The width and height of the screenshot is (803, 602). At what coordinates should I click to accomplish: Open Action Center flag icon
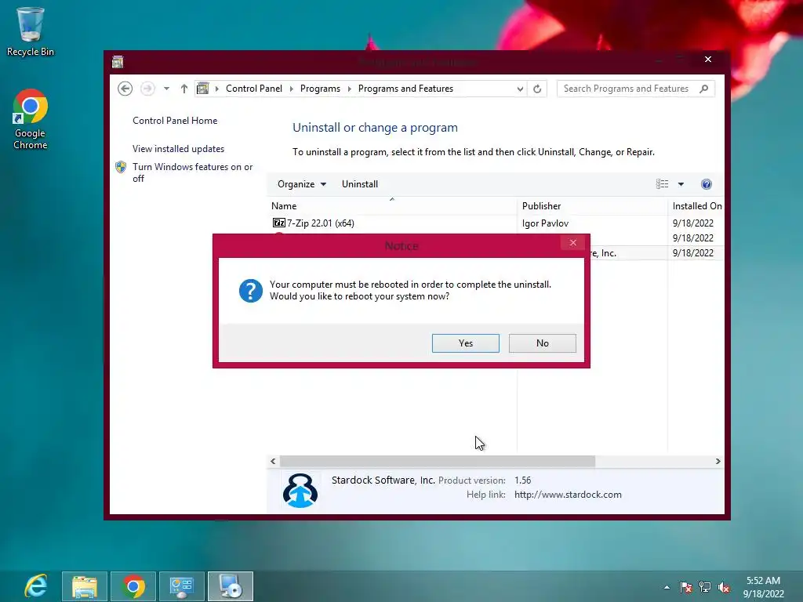[685, 587]
